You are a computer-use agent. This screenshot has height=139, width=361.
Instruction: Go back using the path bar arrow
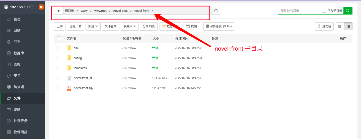pyautogui.click(x=59, y=11)
